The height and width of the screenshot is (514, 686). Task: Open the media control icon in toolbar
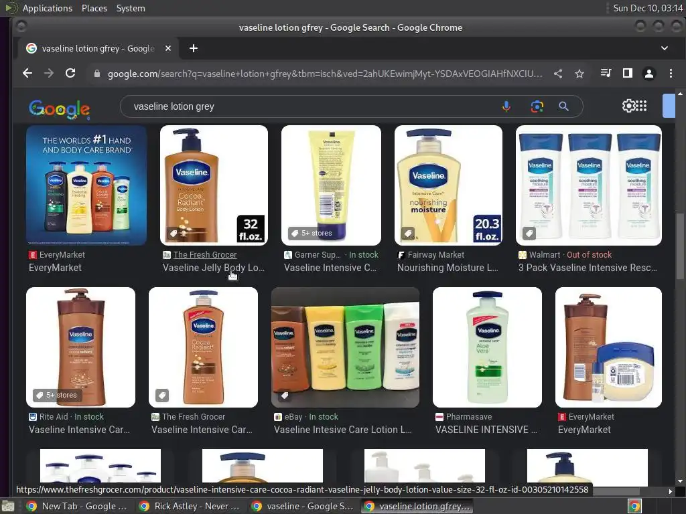pos(606,74)
